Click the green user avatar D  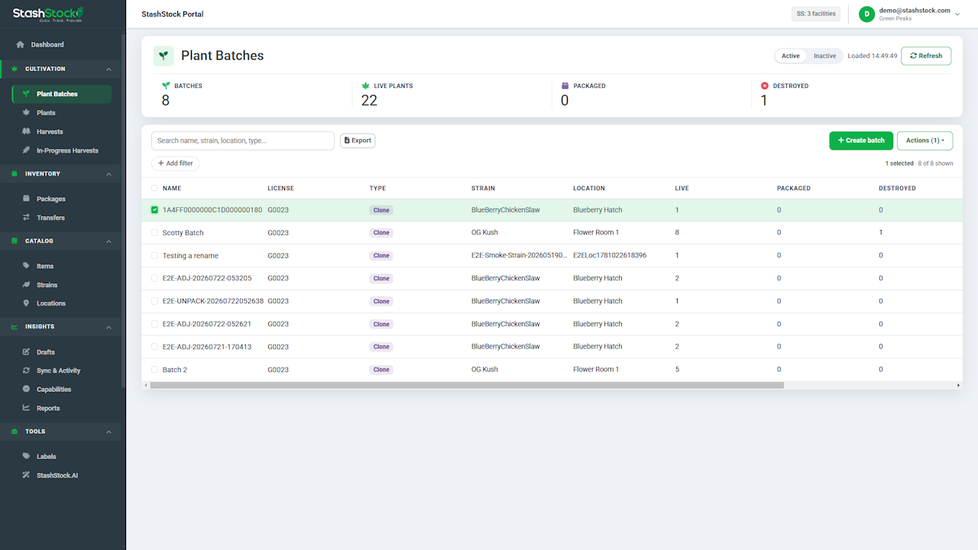tap(866, 14)
